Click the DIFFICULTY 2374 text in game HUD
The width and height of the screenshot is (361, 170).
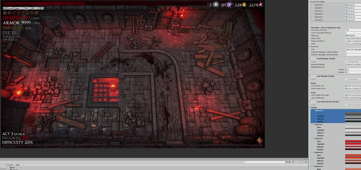(17, 143)
